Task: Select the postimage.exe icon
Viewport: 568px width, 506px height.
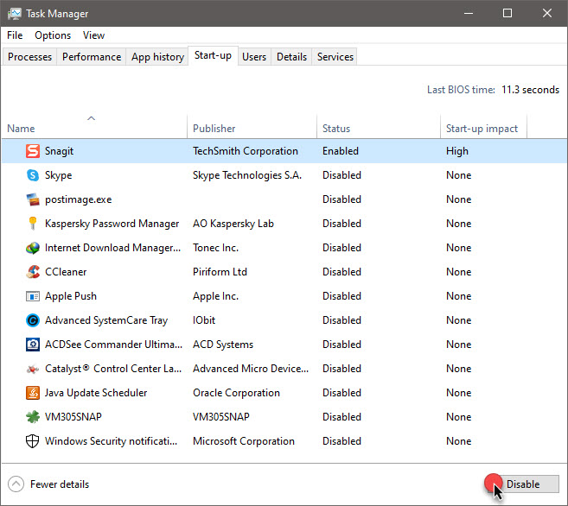Action: coord(33,199)
